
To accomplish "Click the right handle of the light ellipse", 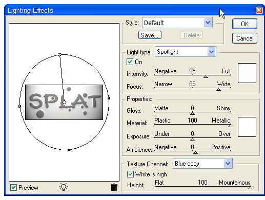I will 109,98.
